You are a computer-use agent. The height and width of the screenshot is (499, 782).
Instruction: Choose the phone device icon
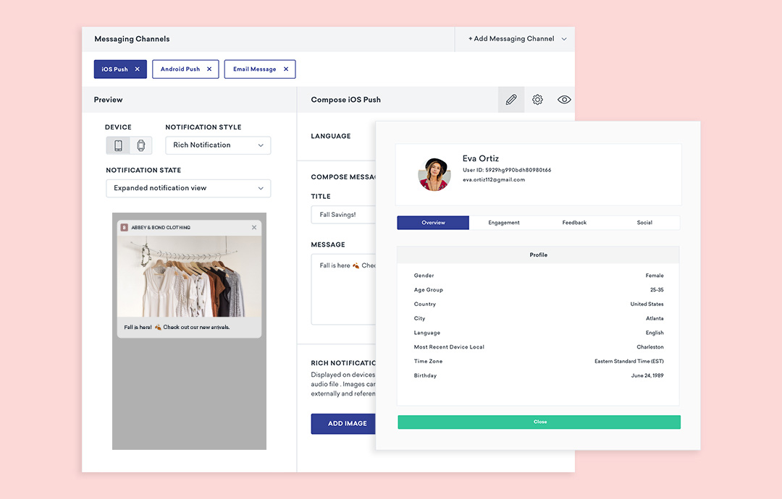coord(118,145)
